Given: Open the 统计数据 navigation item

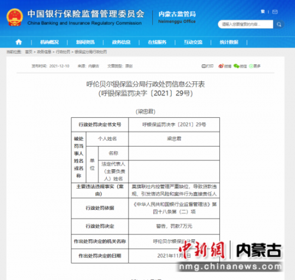Looking at the screenshot, I should pos(229,42).
